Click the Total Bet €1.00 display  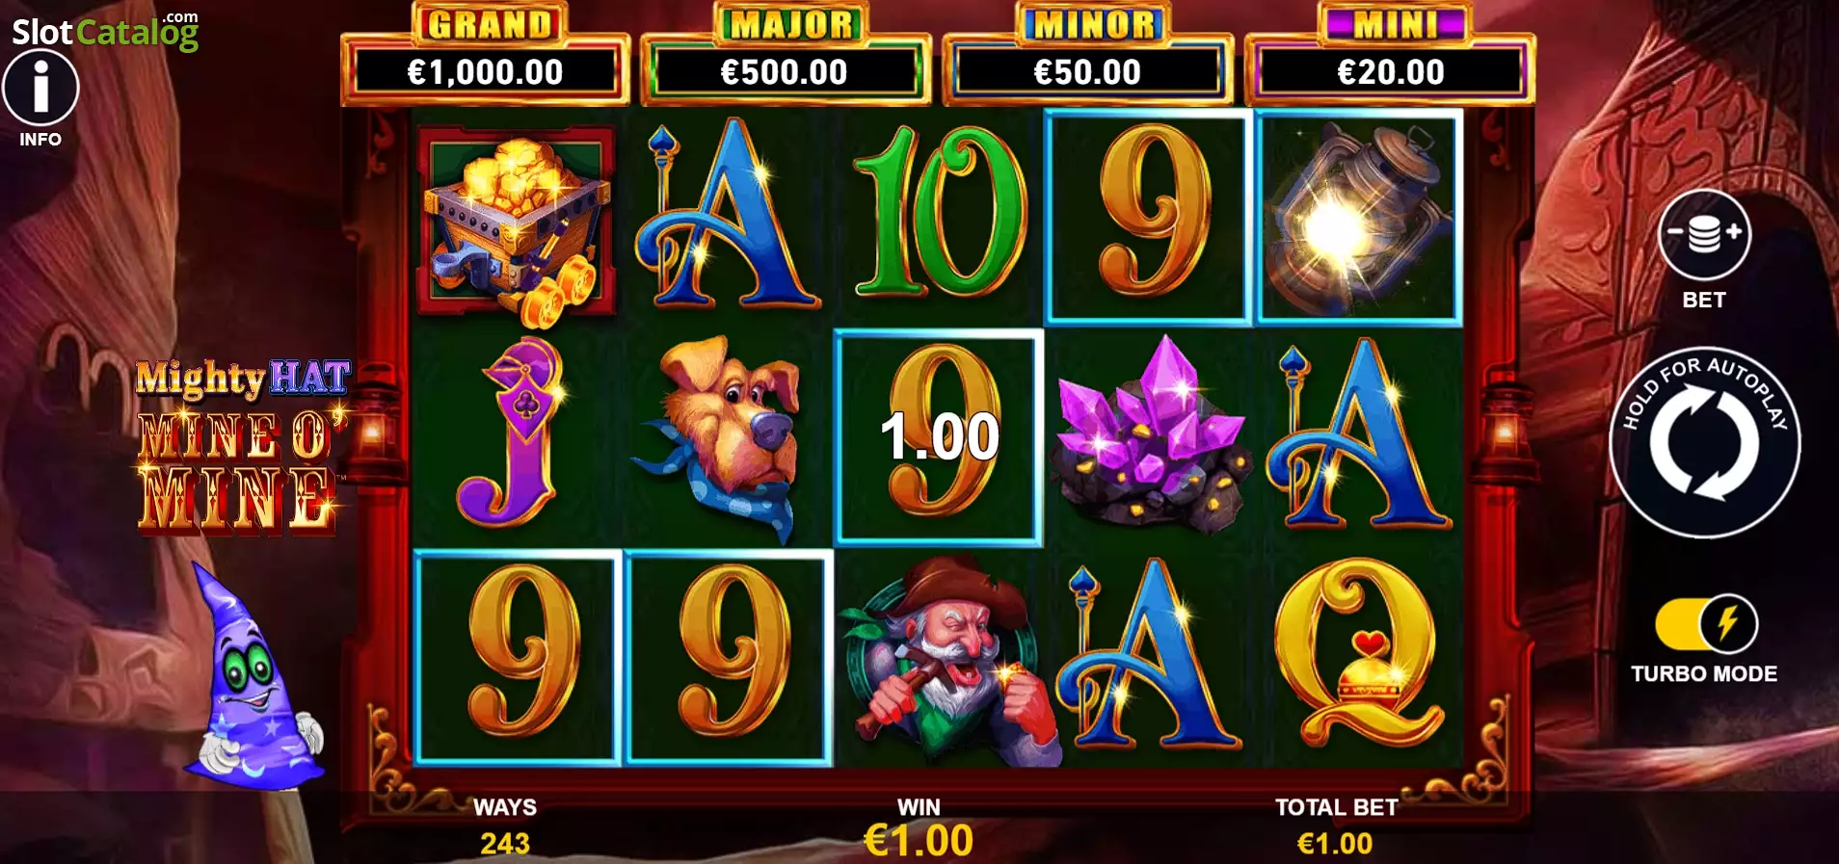(x=1336, y=827)
